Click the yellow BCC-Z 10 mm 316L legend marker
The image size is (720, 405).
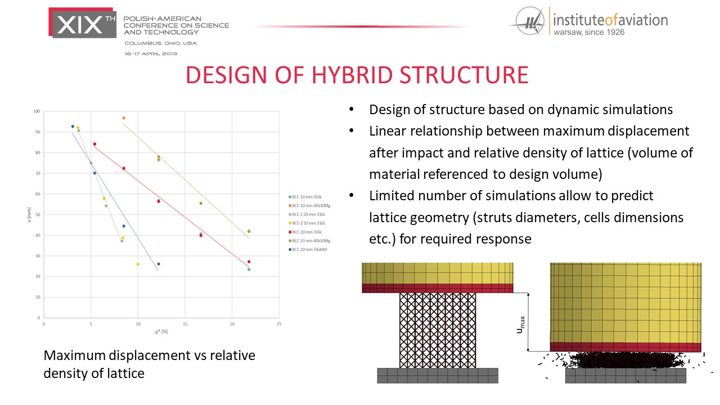pos(290,223)
